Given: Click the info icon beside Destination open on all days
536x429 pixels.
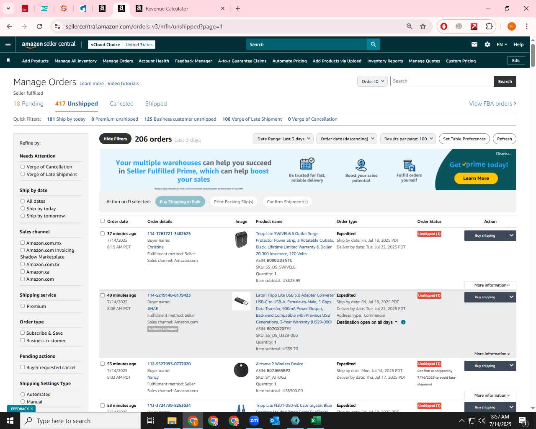Looking at the screenshot, I should coord(403,322).
